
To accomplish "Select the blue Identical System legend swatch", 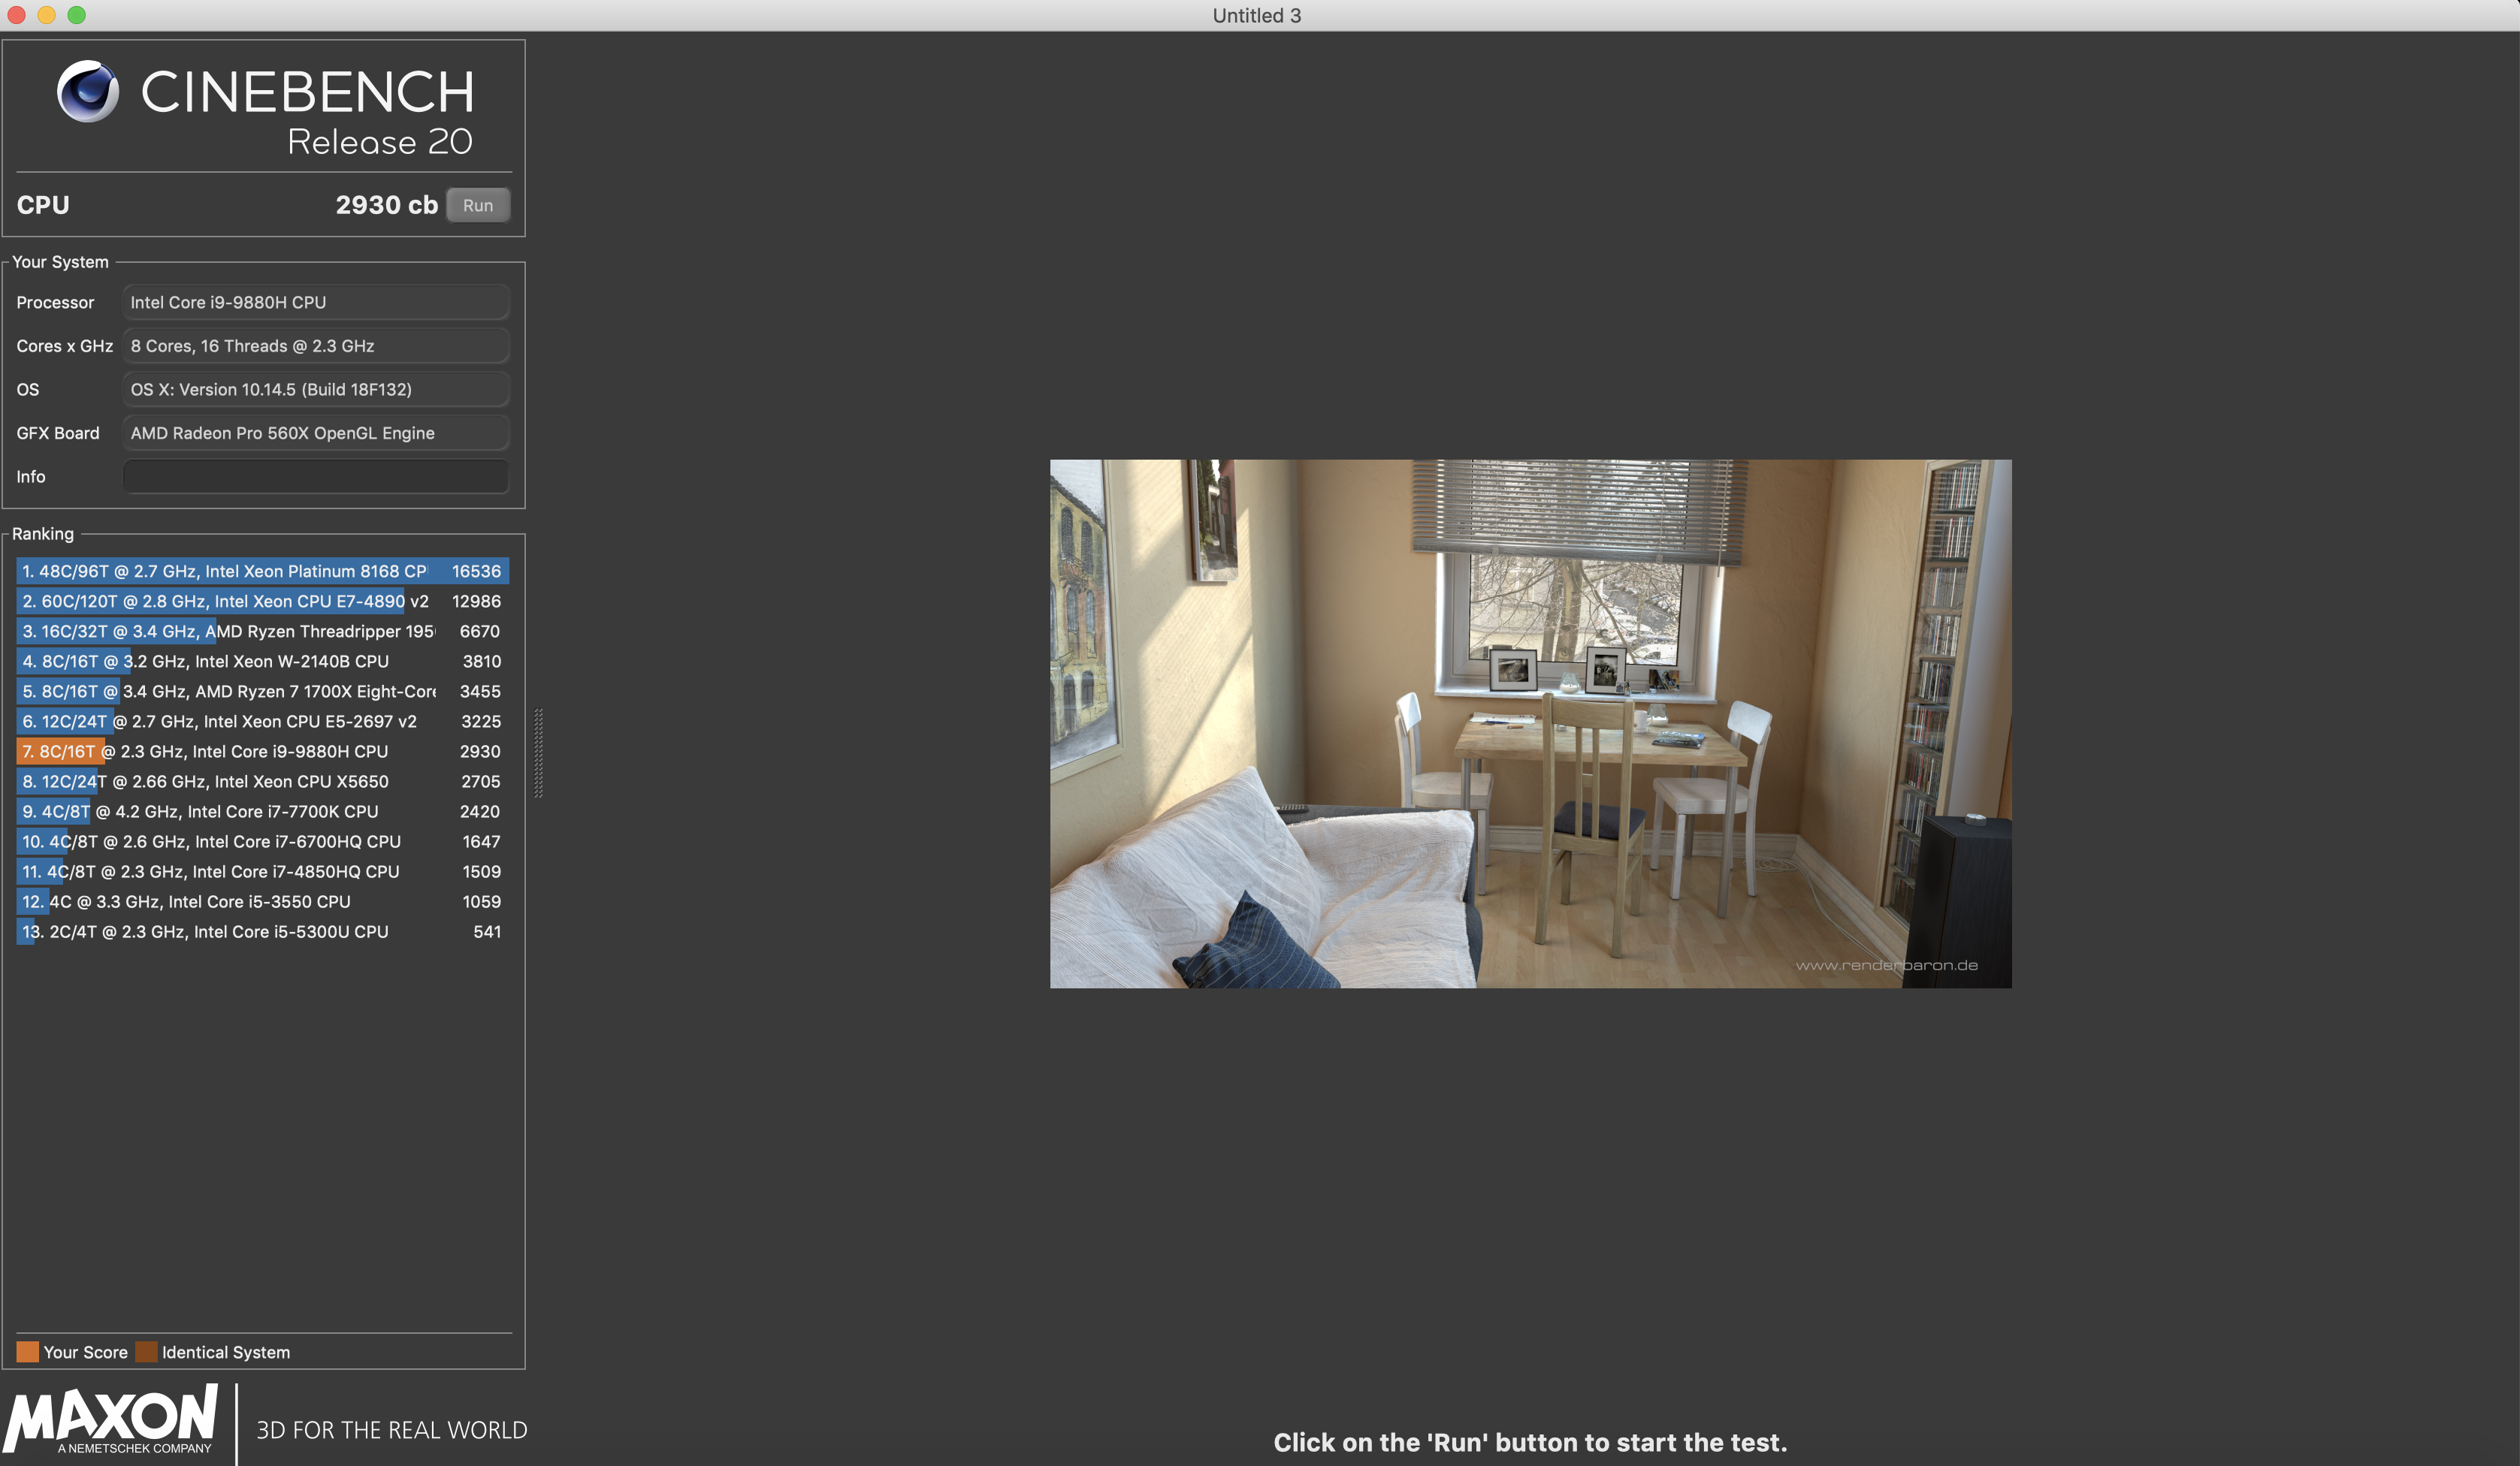I will coord(147,1351).
